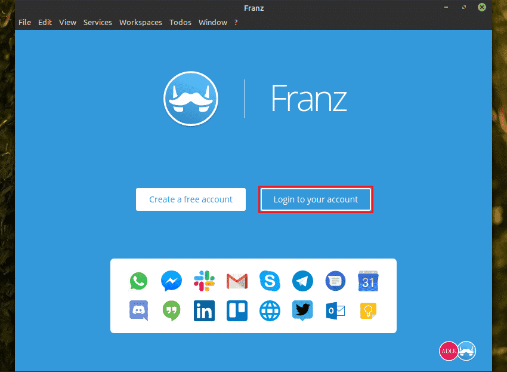507x372 pixels.
Task: Click the Slack service icon
Action: (205, 281)
